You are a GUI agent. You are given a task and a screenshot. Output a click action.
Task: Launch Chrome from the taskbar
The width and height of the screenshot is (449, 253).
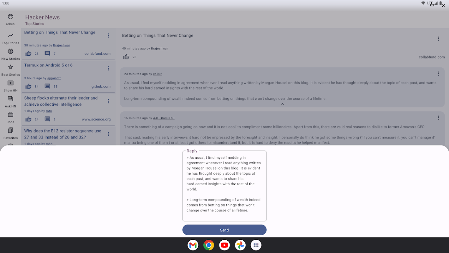[x=209, y=245]
